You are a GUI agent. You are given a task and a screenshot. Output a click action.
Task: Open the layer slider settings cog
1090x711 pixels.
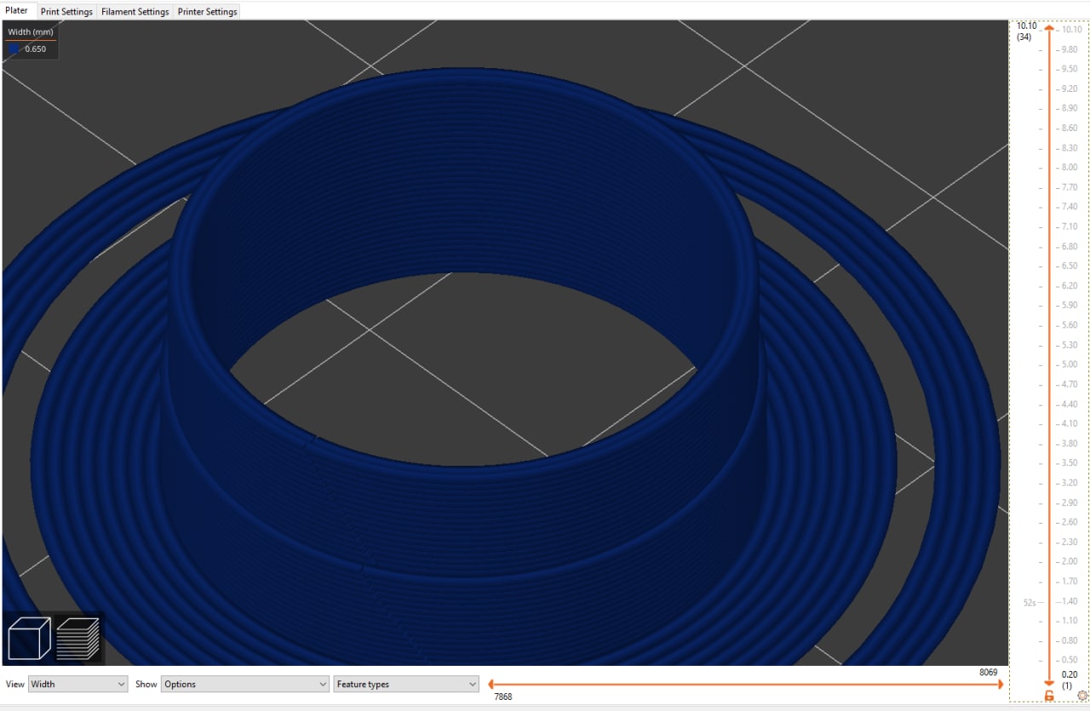pyautogui.click(x=1082, y=697)
